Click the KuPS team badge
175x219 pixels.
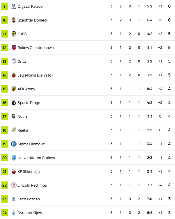pos(14,34)
